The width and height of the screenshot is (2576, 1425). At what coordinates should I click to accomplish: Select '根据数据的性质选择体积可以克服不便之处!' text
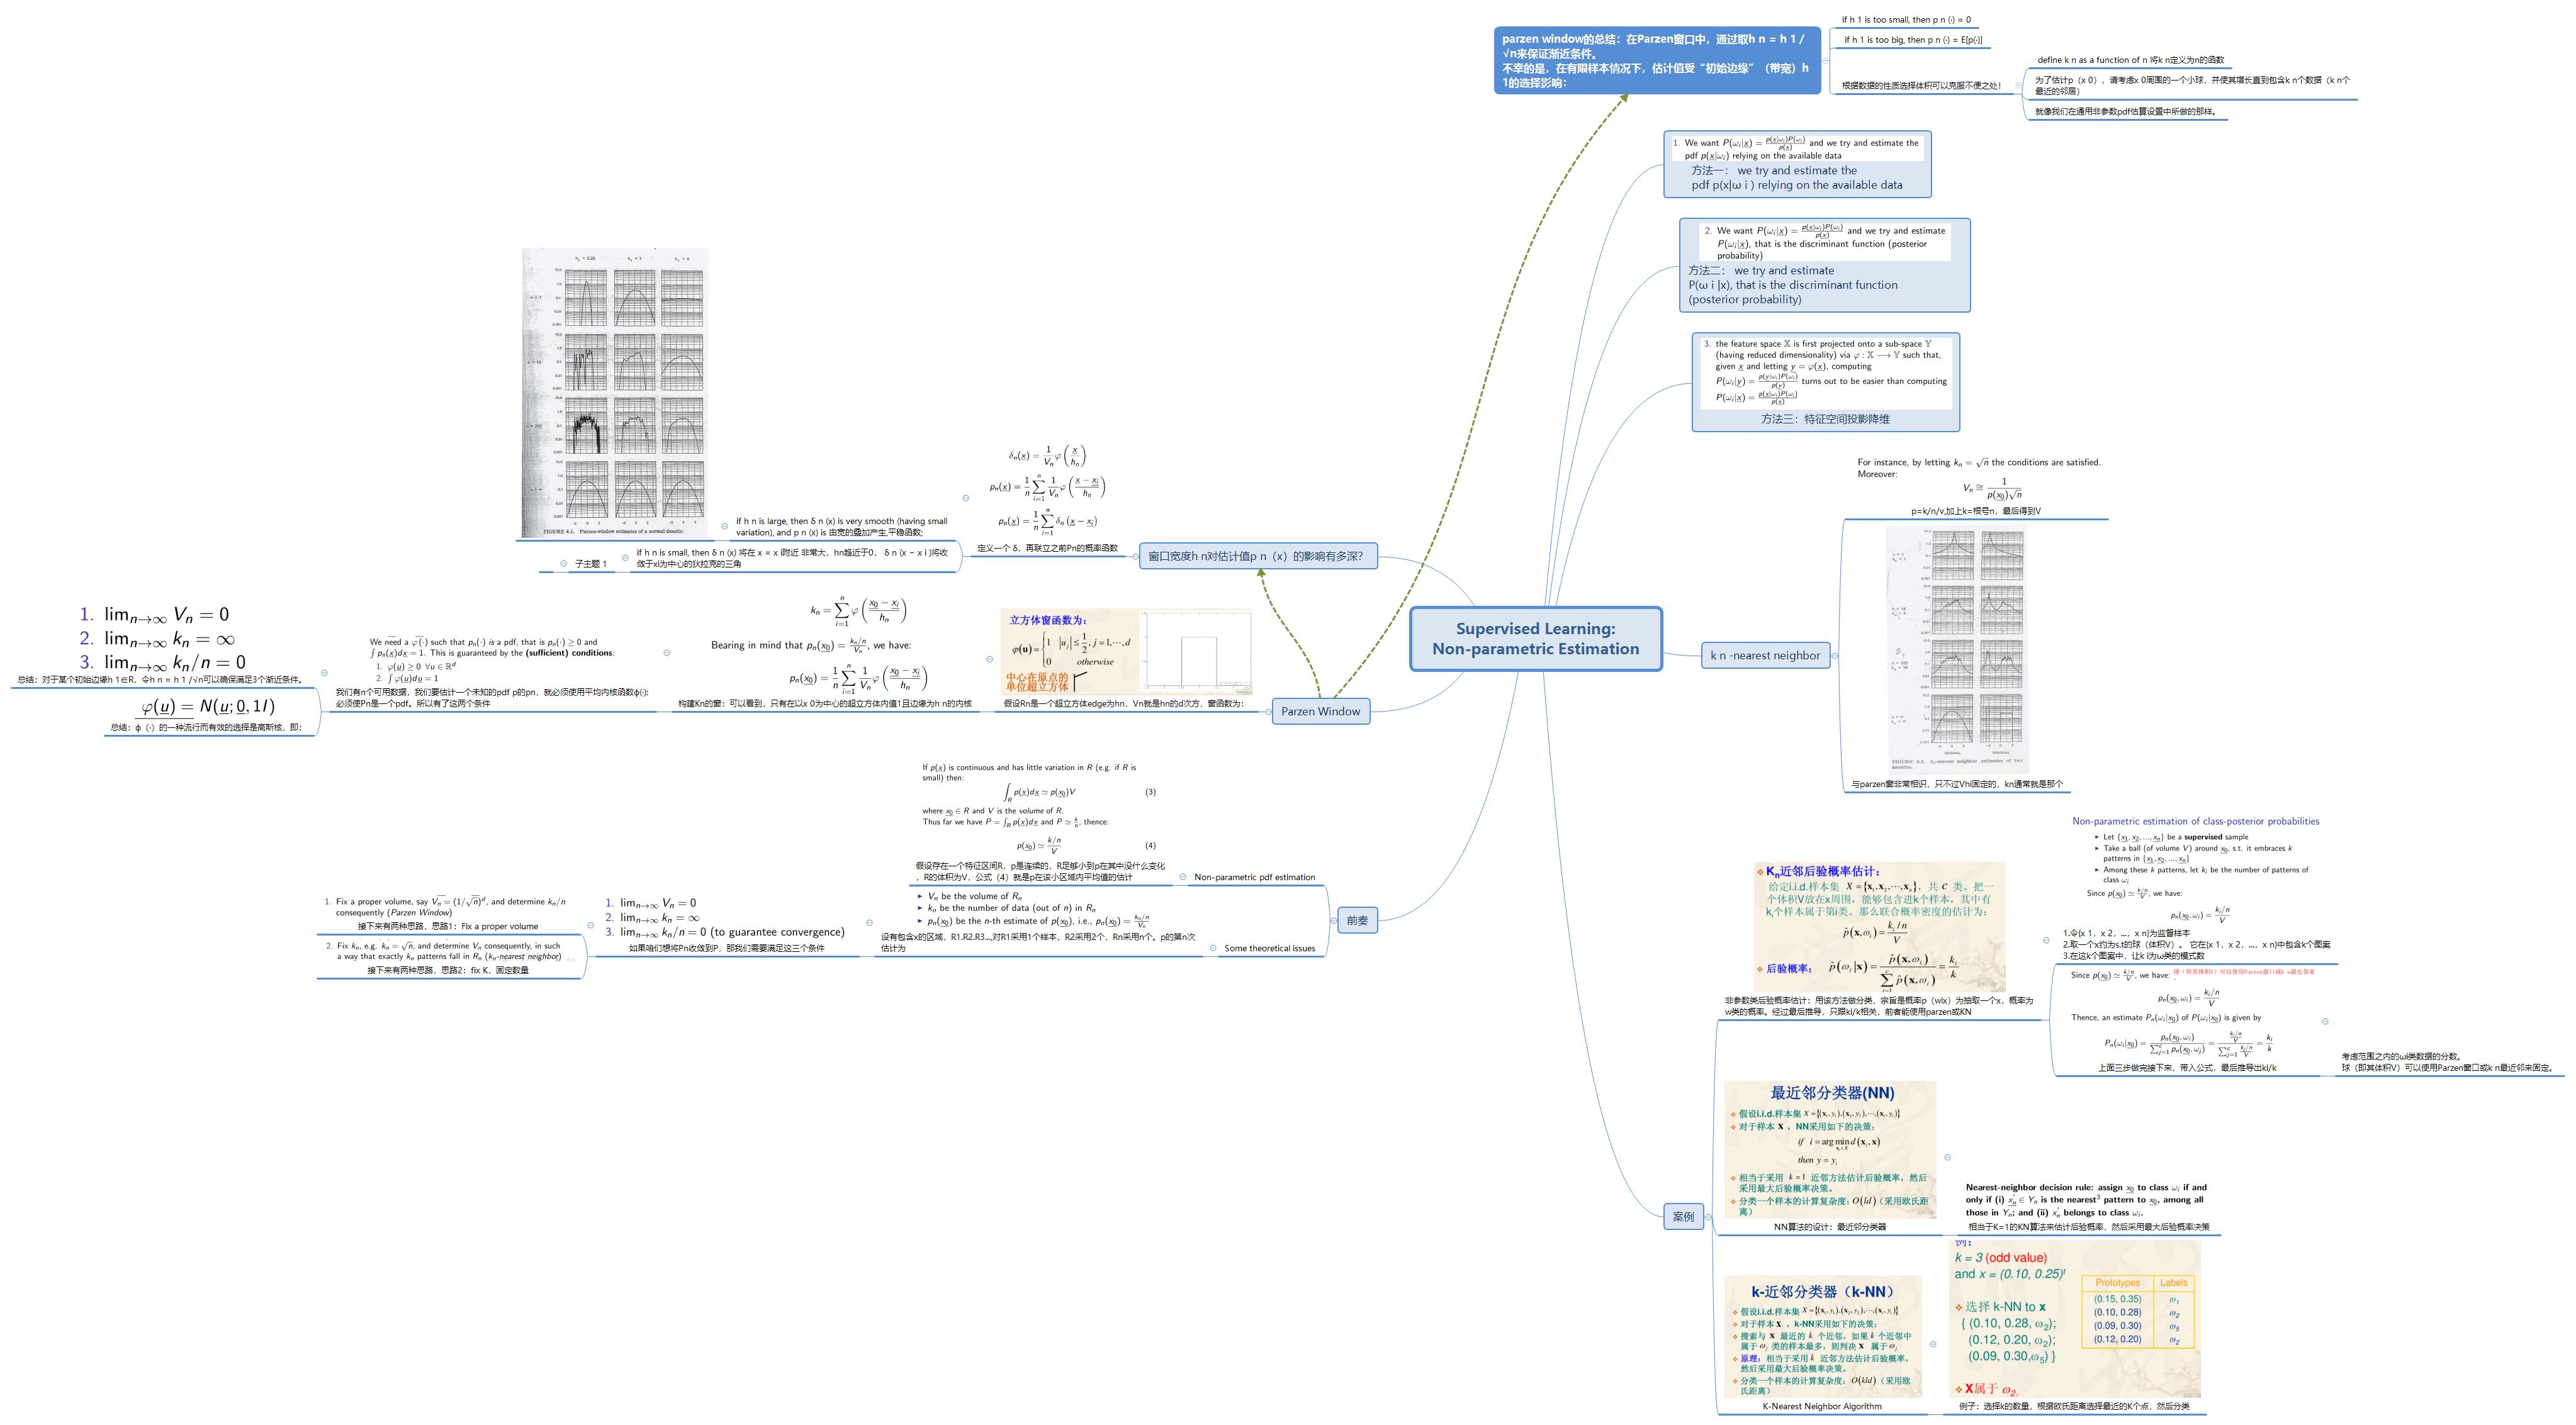click(1921, 86)
